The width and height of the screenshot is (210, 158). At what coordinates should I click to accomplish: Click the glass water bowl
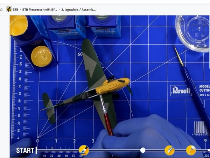tap(192, 32)
